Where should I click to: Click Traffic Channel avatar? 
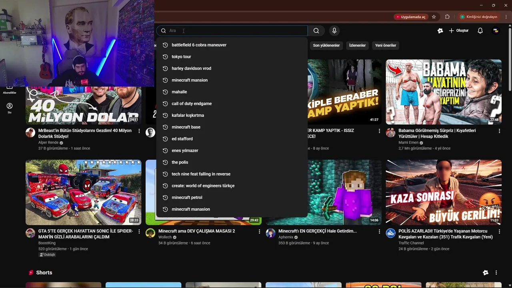tap(390, 233)
